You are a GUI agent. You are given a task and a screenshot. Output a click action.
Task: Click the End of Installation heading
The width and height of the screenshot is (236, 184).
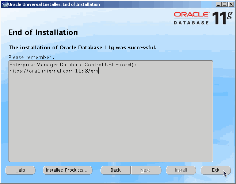click(43, 33)
